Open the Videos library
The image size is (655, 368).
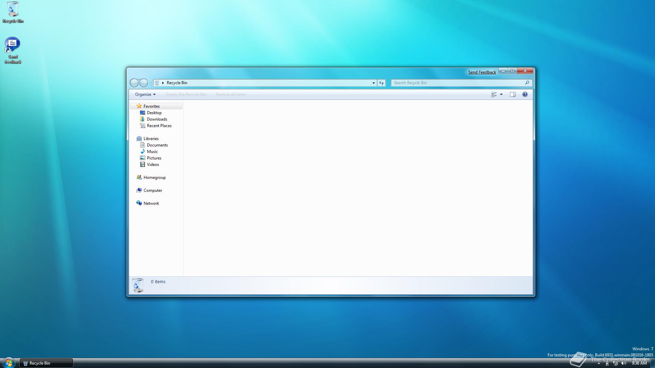[x=153, y=165]
